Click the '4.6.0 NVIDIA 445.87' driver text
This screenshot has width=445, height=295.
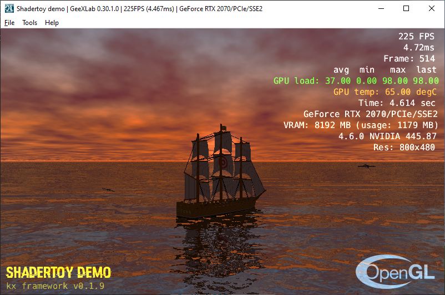pyautogui.click(x=387, y=136)
